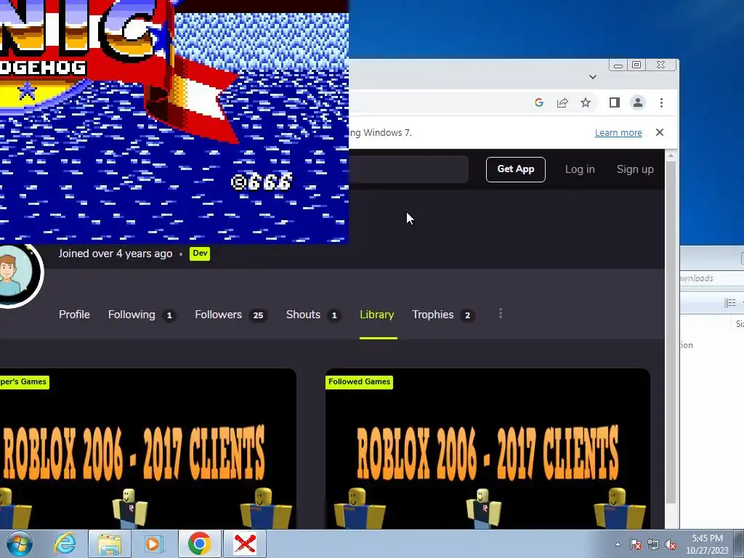Launch Internet Explorer from the taskbar
Viewport: 744px width, 558px height.
tap(65, 543)
